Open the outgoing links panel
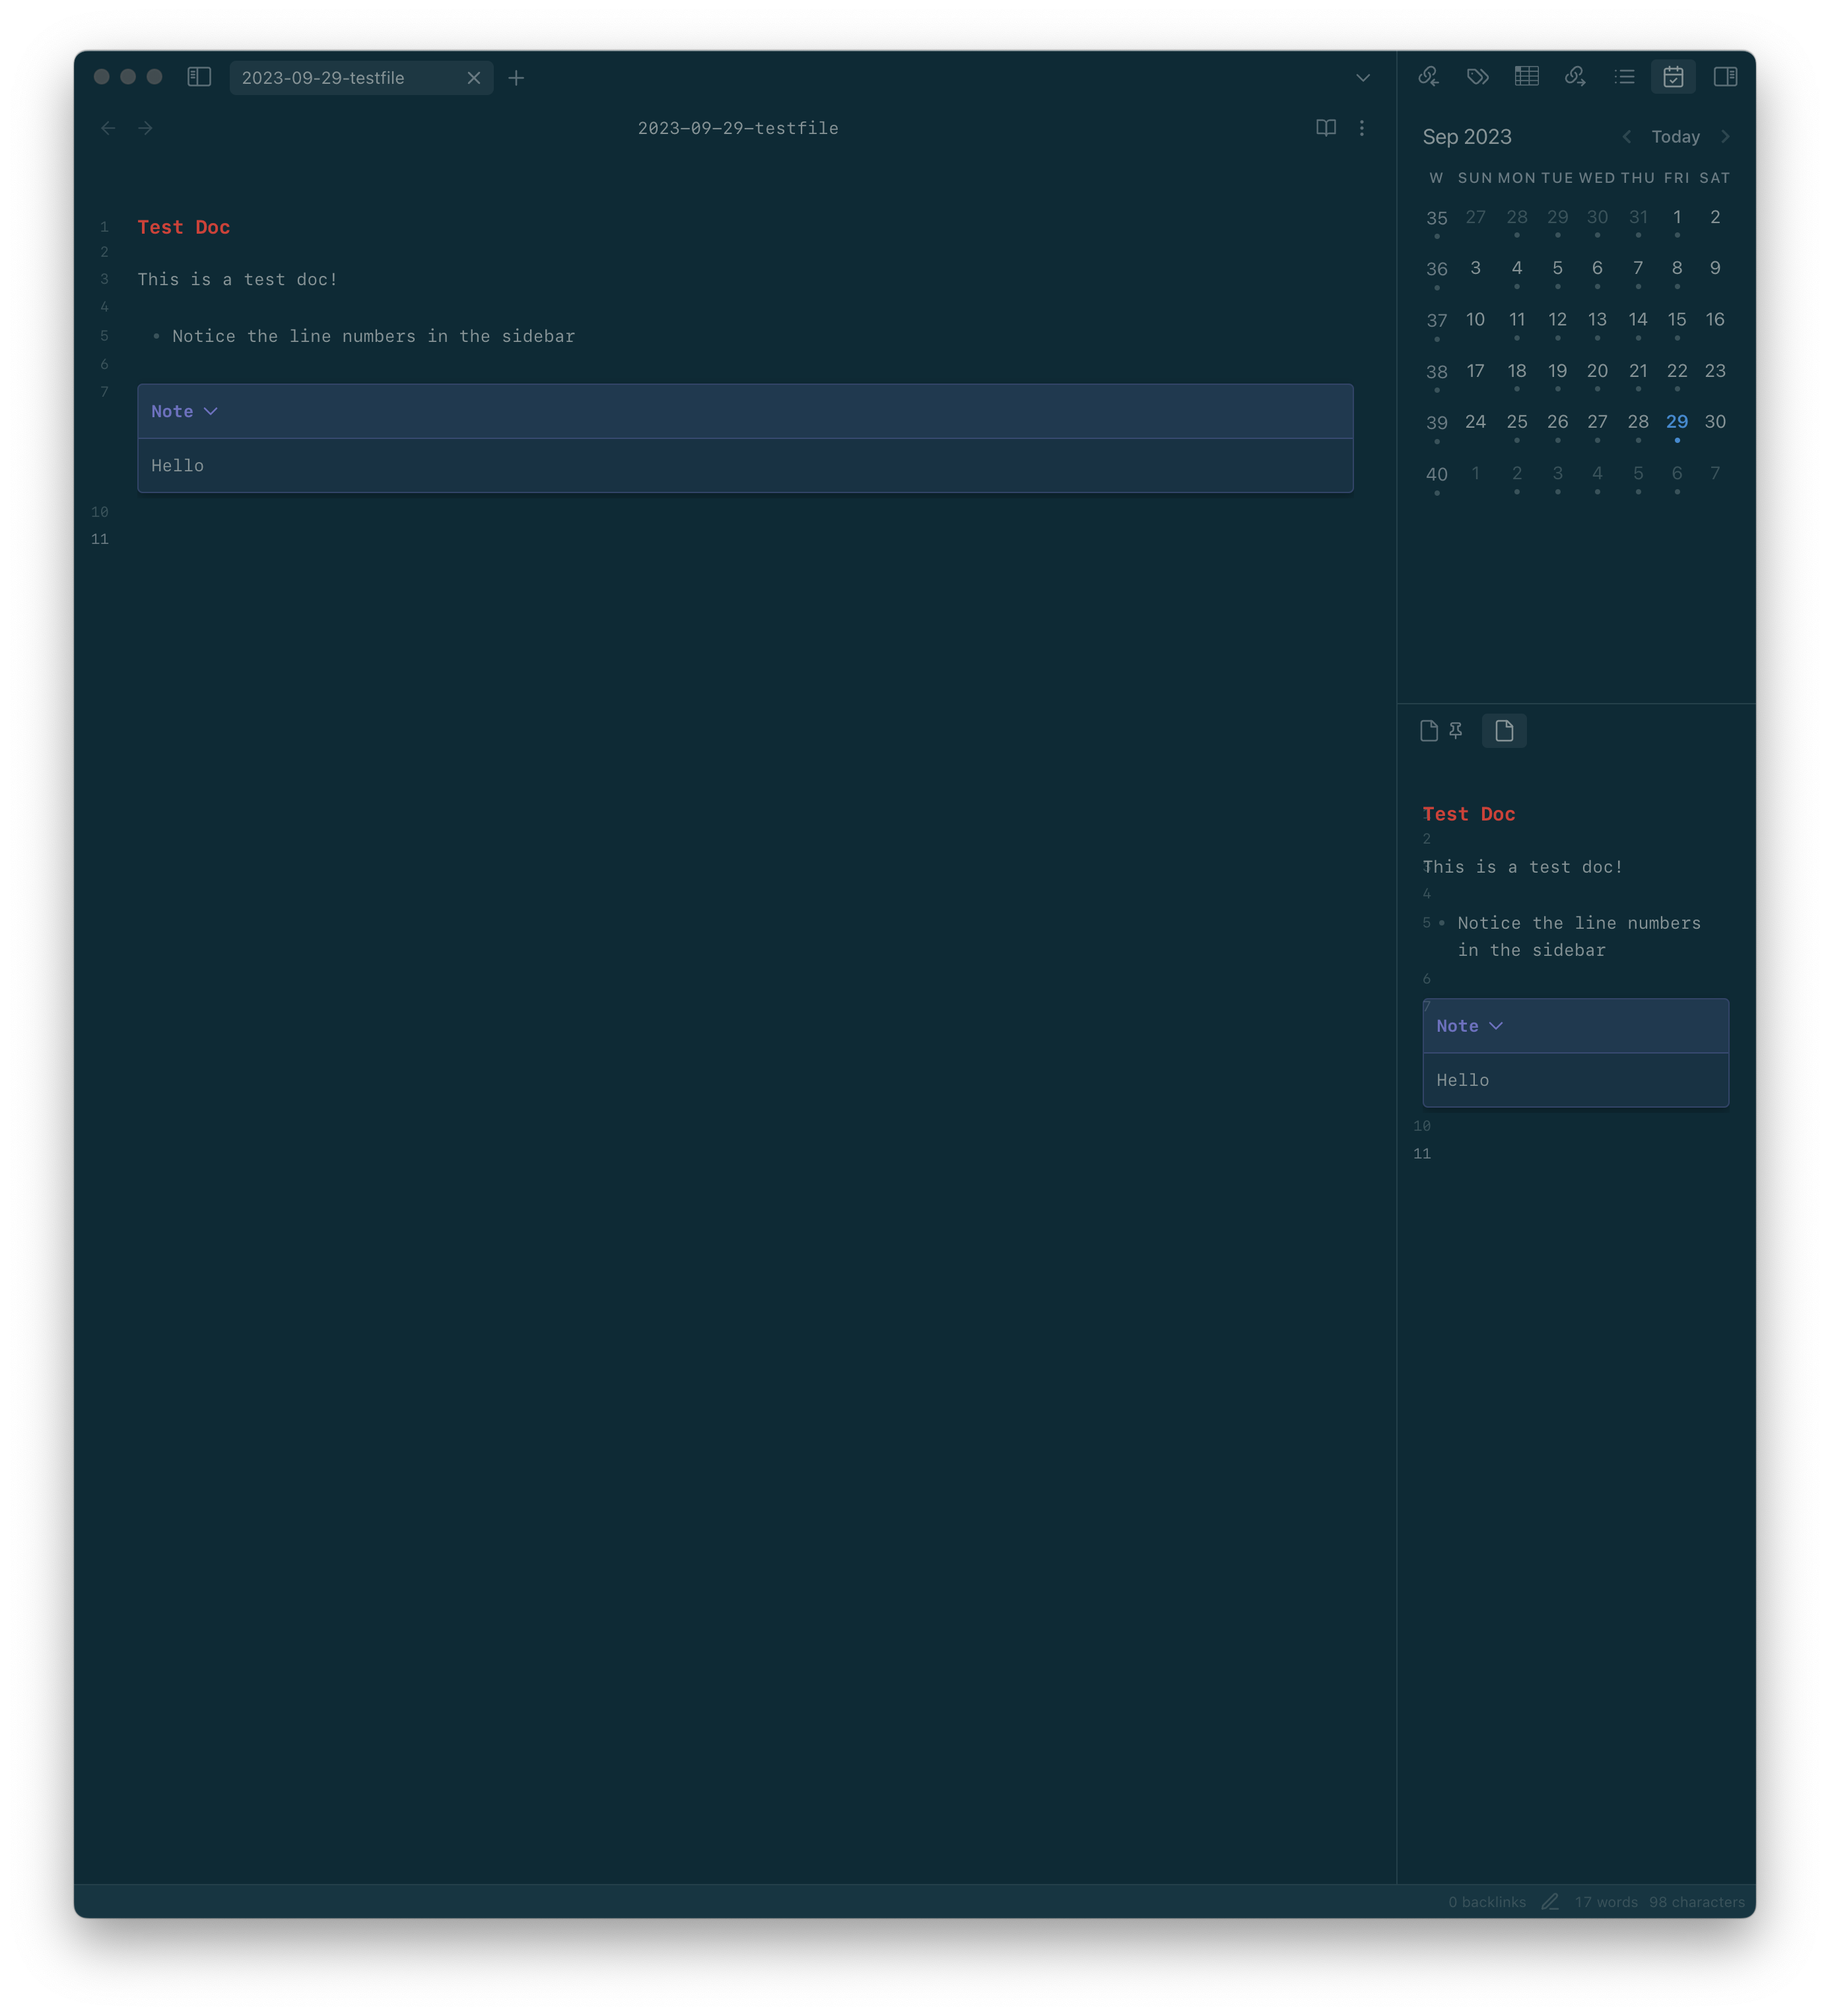The height and width of the screenshot is (2016, 1830). point(1576,76)
